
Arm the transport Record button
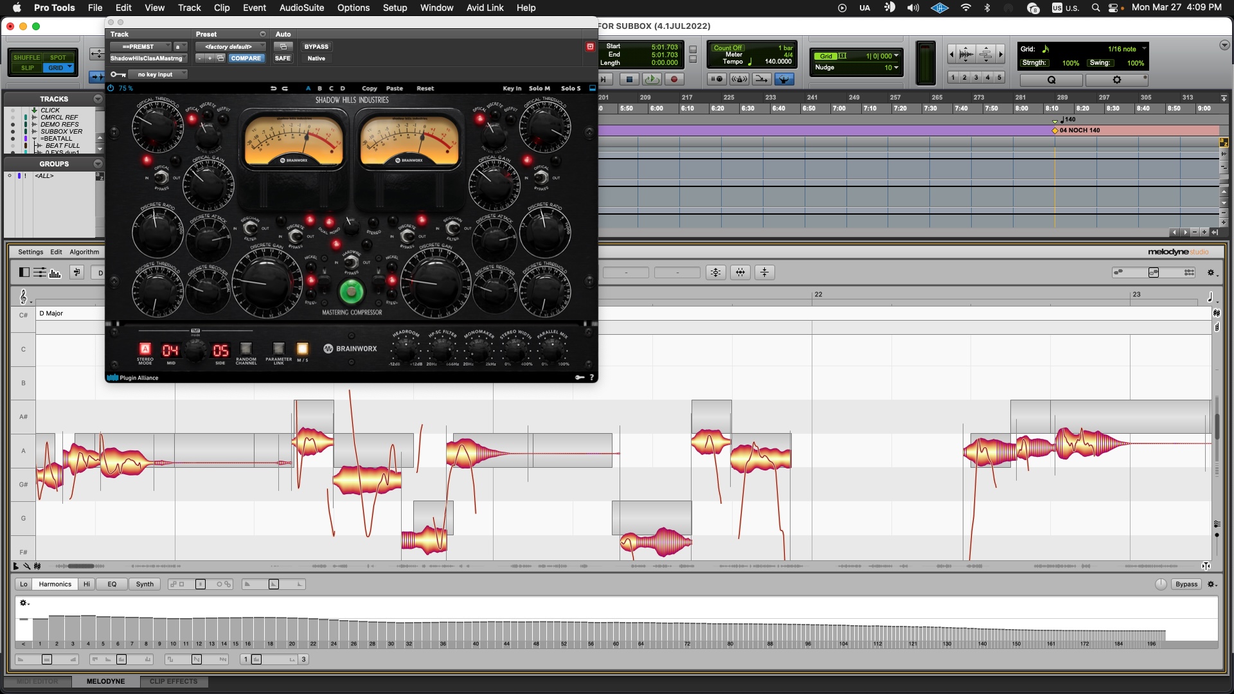pyautogui.click(x=674, y=79)
